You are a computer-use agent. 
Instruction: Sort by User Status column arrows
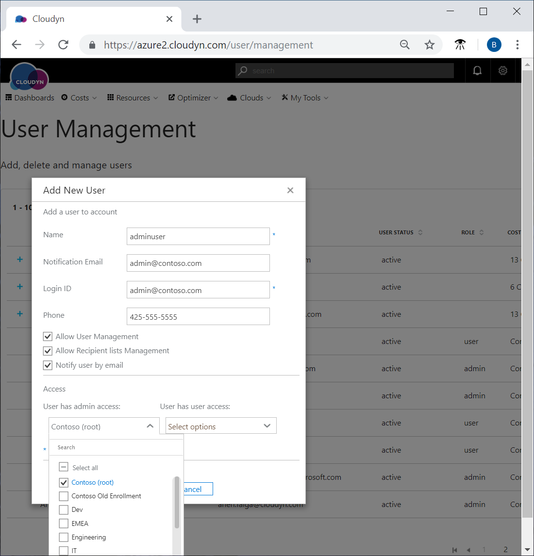[420, 232]
